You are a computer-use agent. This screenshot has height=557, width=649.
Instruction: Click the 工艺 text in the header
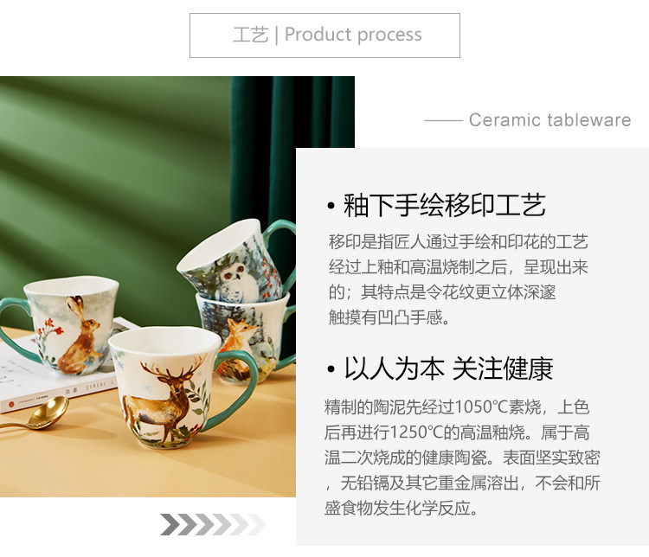(250, 35)
